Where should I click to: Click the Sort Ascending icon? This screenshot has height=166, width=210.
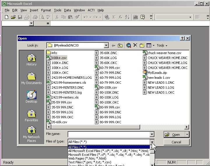click(127, 17)
